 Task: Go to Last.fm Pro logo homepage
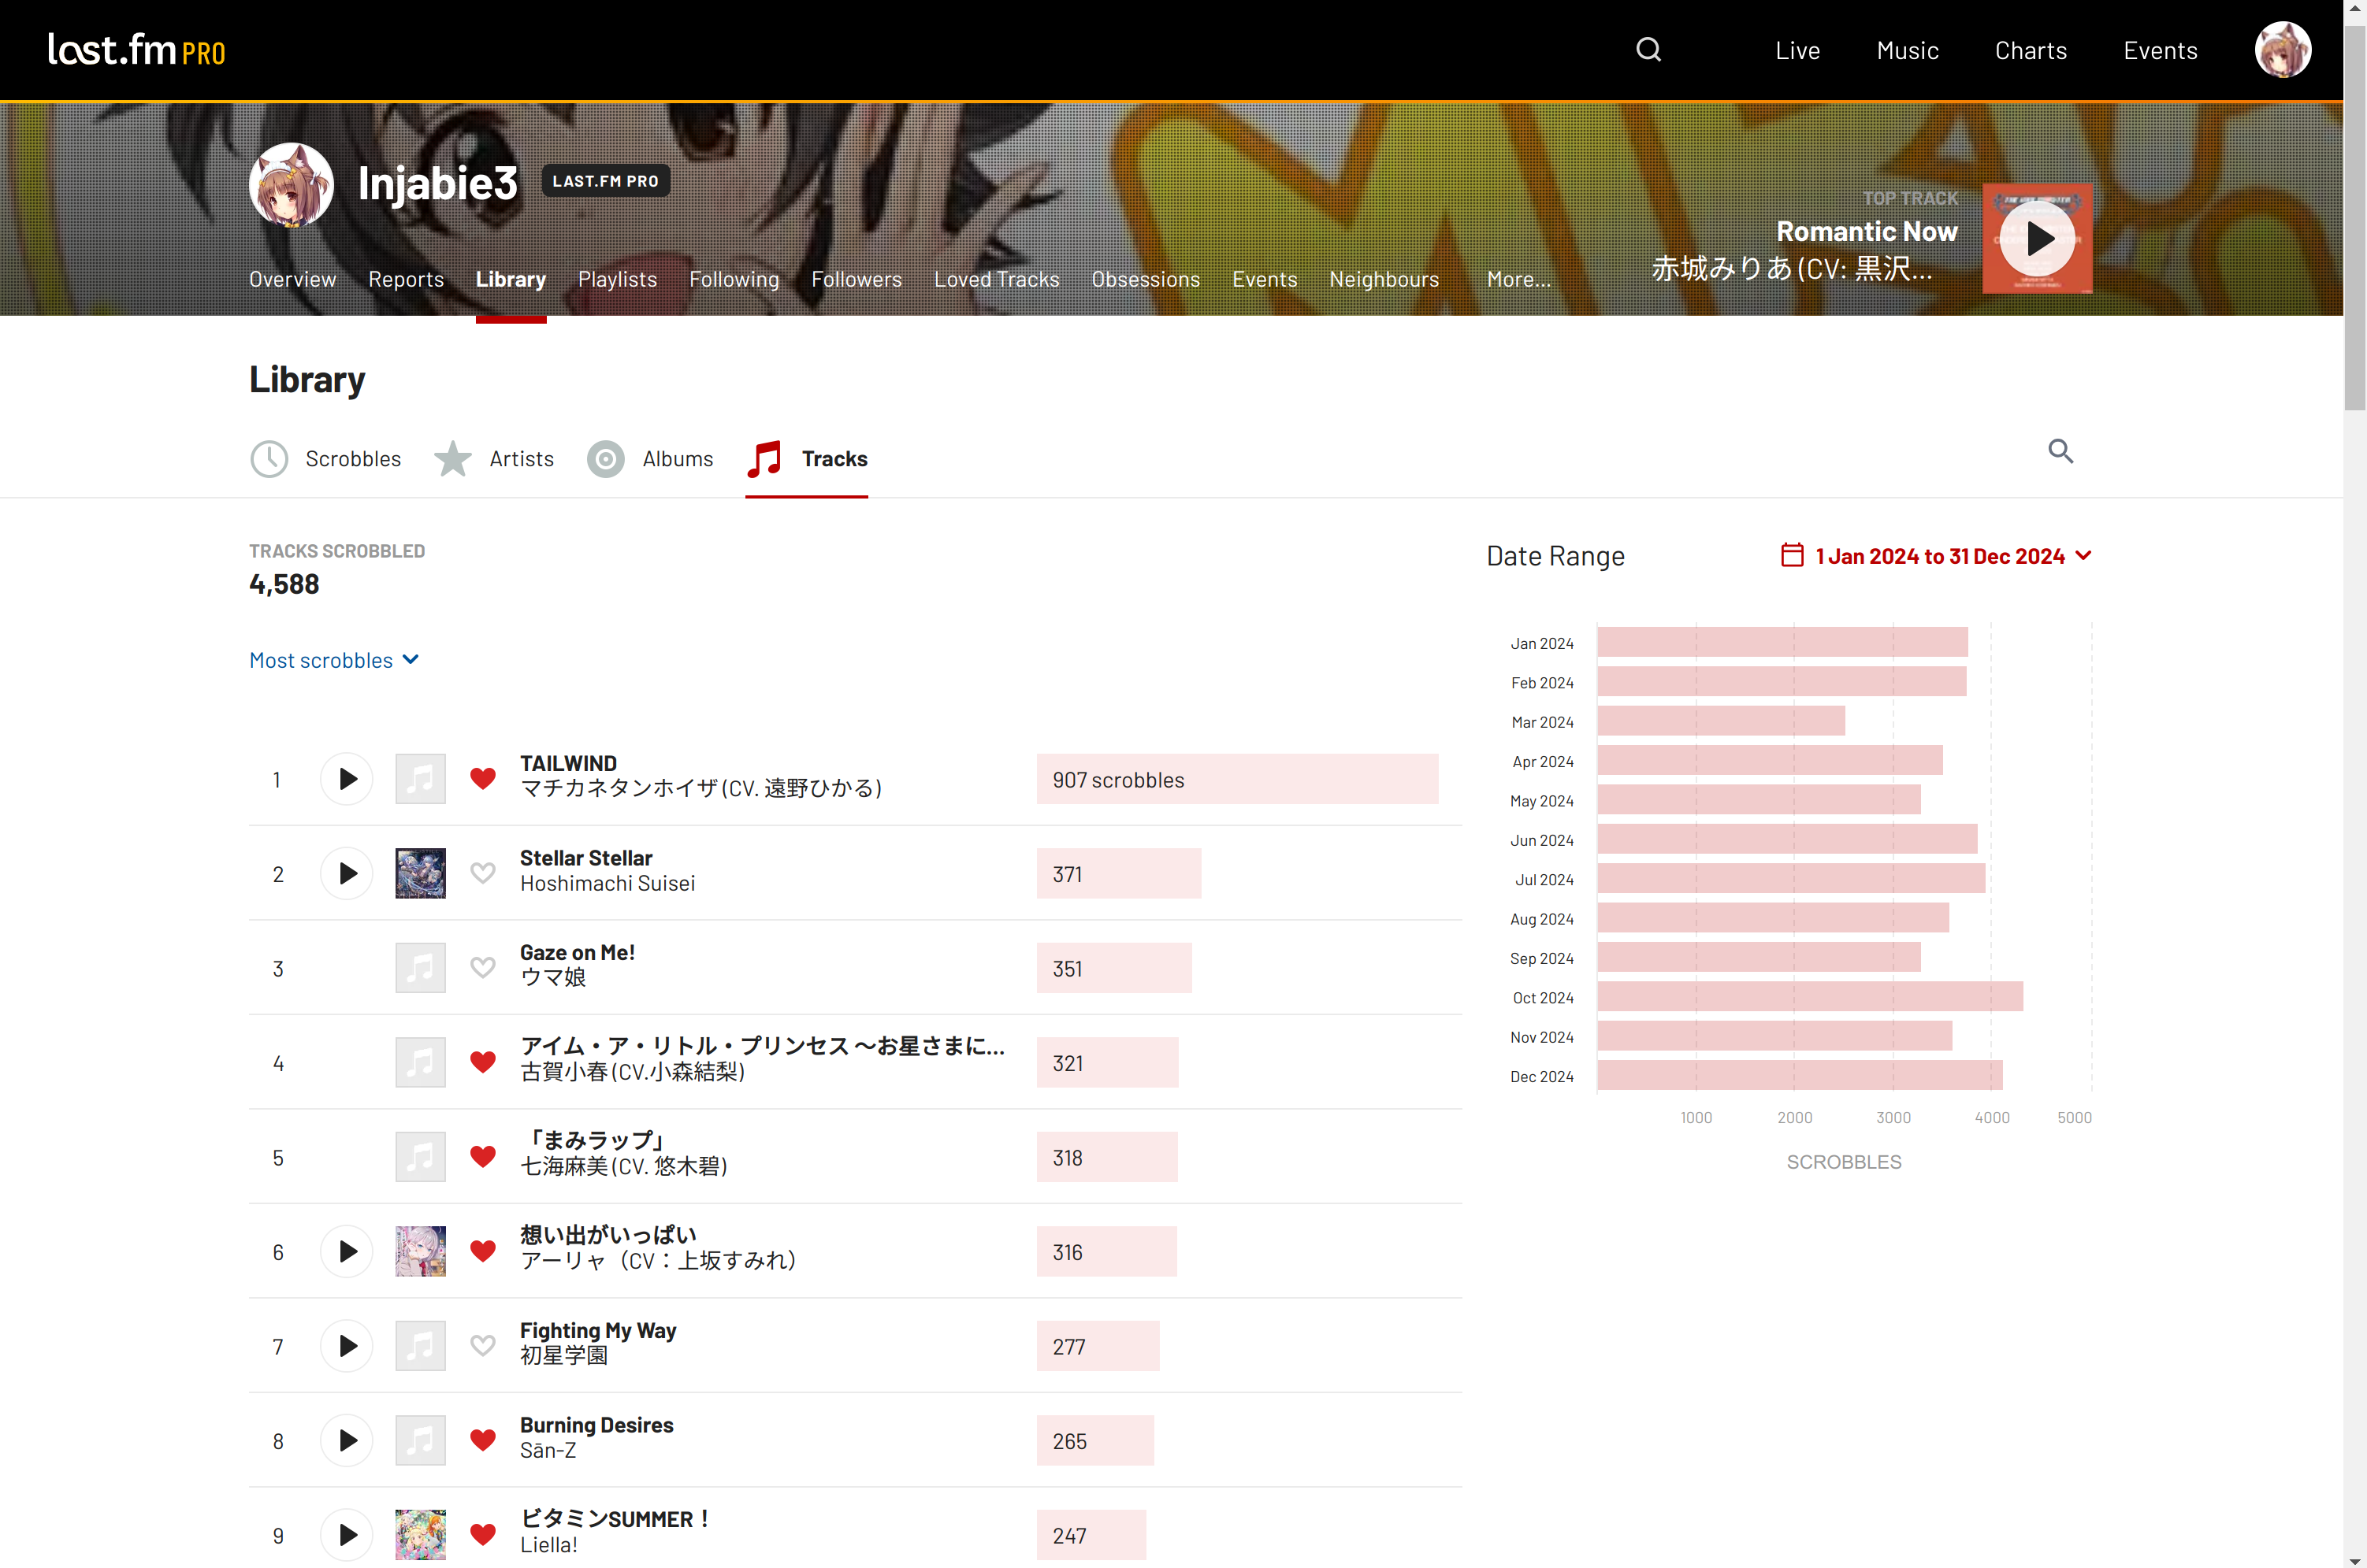[137, 49]
